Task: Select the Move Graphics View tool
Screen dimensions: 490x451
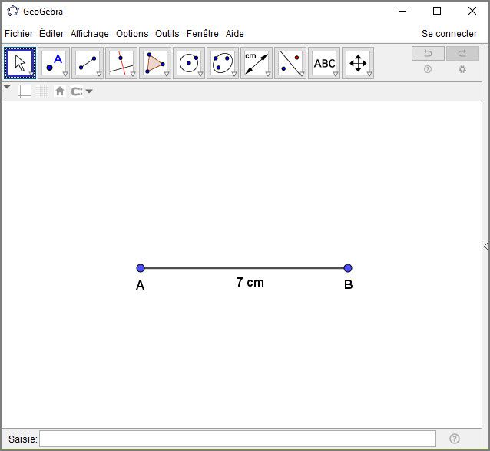Action: pos(358,63)
